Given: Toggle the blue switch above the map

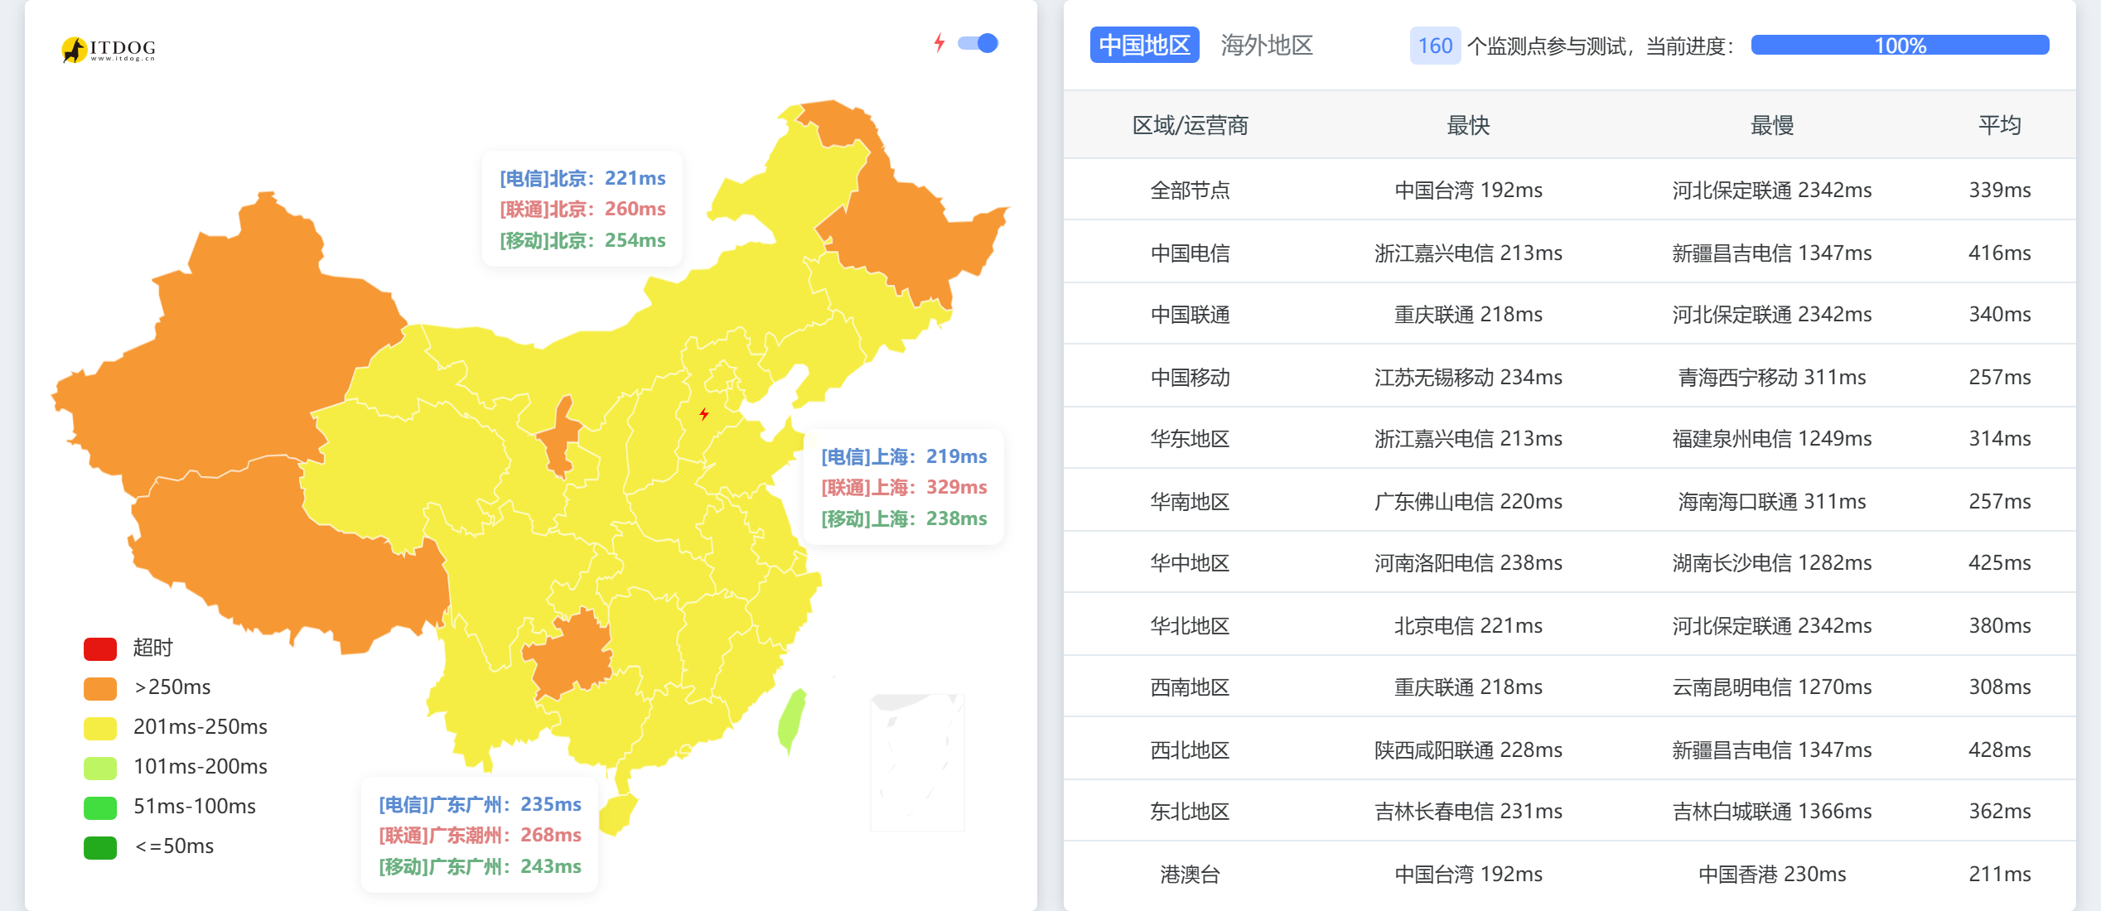Looking at the screenshot, I should (978, 43).
